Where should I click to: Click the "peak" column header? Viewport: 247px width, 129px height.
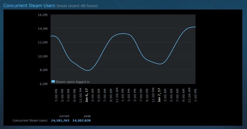[87, 116]
